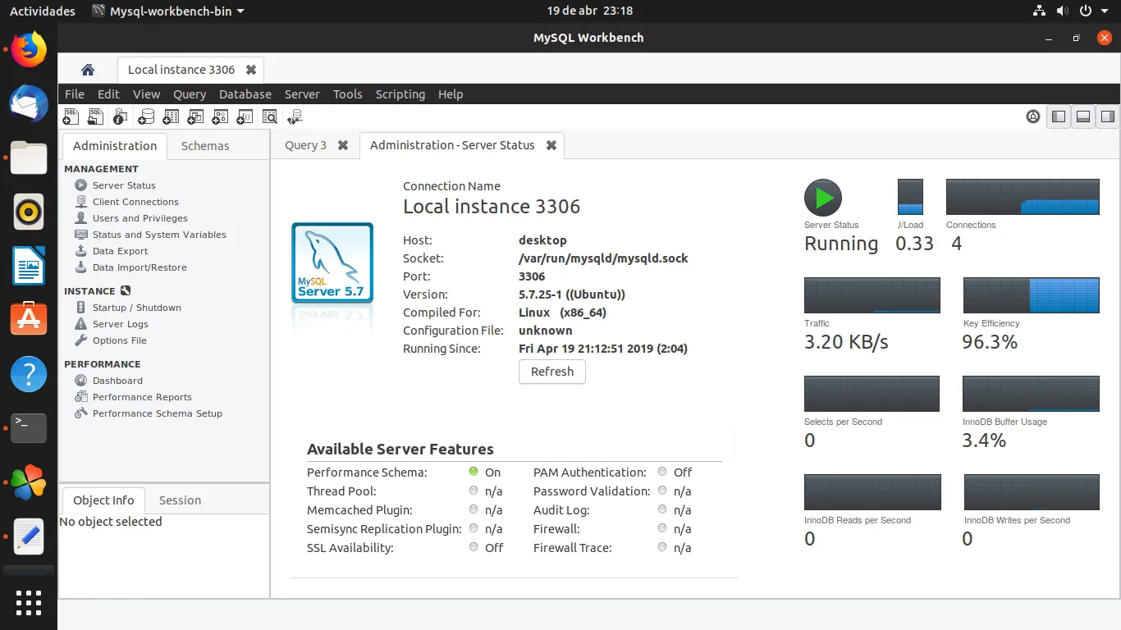
Task: Search table data toolbar icon
Action: [x=270, y=116]
